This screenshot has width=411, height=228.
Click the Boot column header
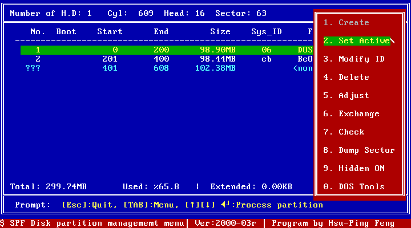[x=66, y=32]
